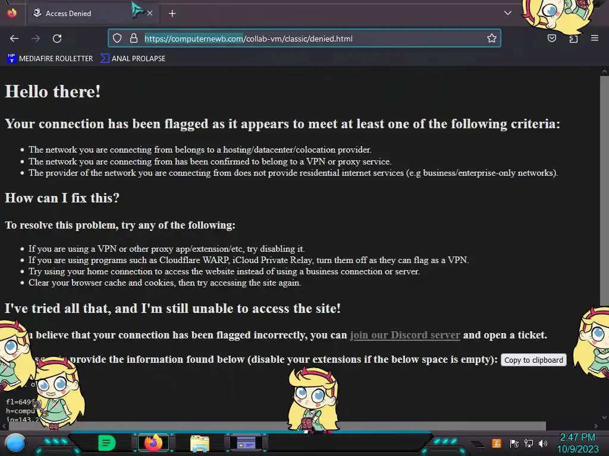This screenshot has width=609, height=456.
Task: Open a new tab with plus button
Action: pyautogui.click(x=172, y=14)
